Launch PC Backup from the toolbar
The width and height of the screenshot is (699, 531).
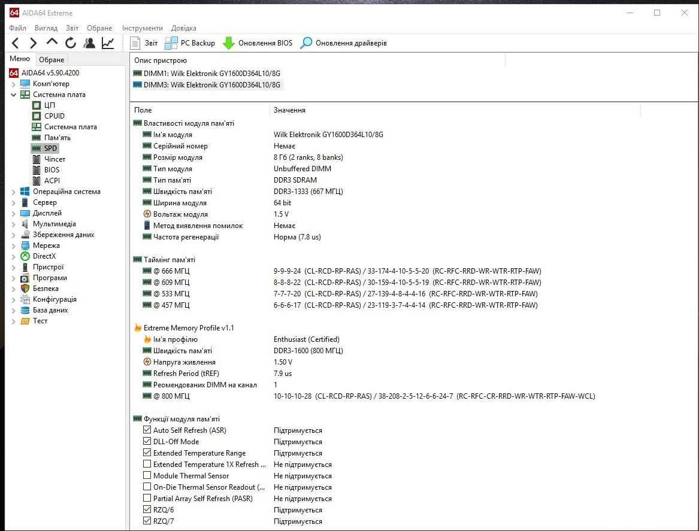(190, 43)
